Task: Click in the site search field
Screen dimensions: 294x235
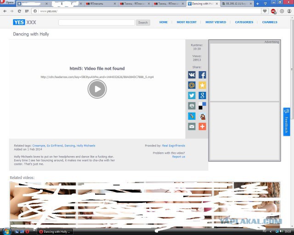Action: 96,22
